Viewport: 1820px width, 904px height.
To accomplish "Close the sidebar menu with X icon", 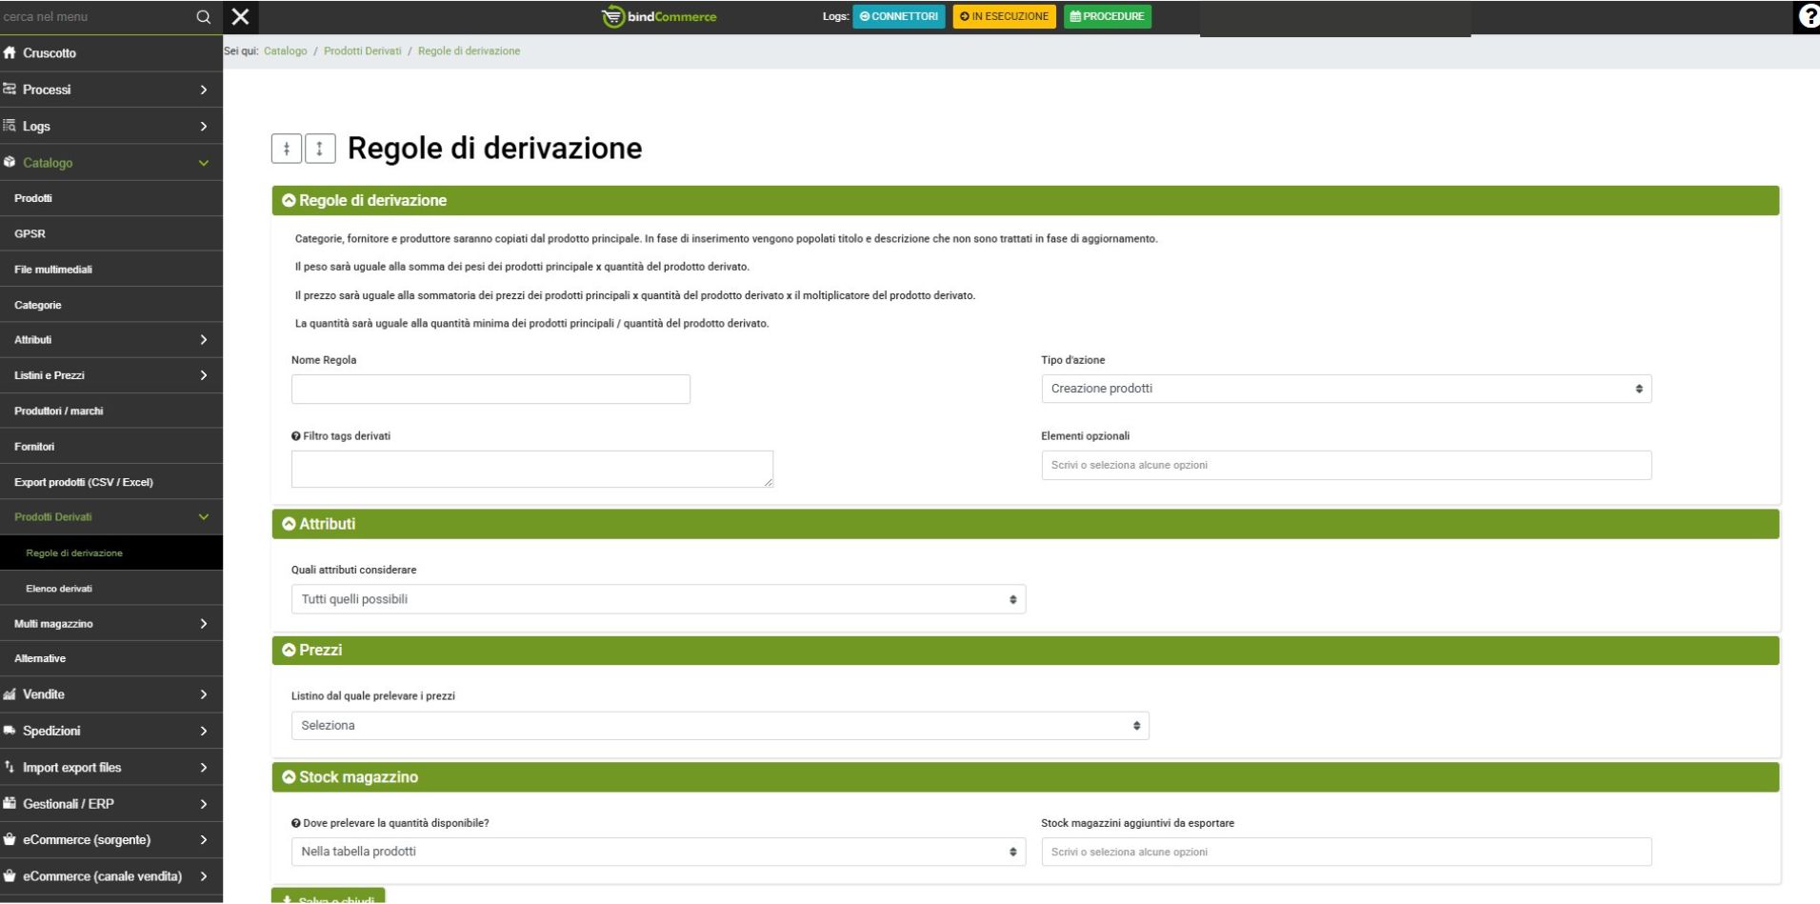I will [241, 16].
